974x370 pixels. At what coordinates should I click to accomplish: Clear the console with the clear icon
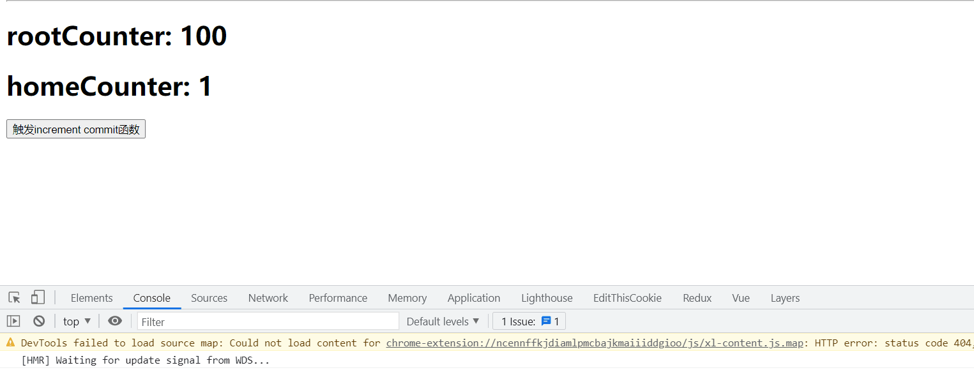(39, 321)
